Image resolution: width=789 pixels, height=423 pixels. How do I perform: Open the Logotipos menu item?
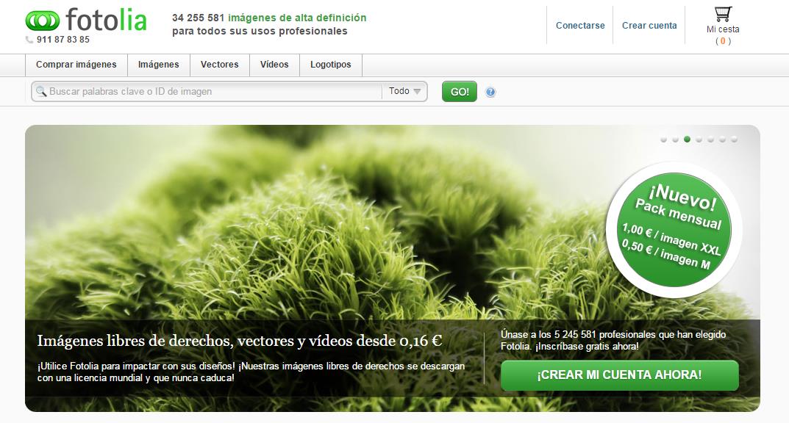pos(331,65)
